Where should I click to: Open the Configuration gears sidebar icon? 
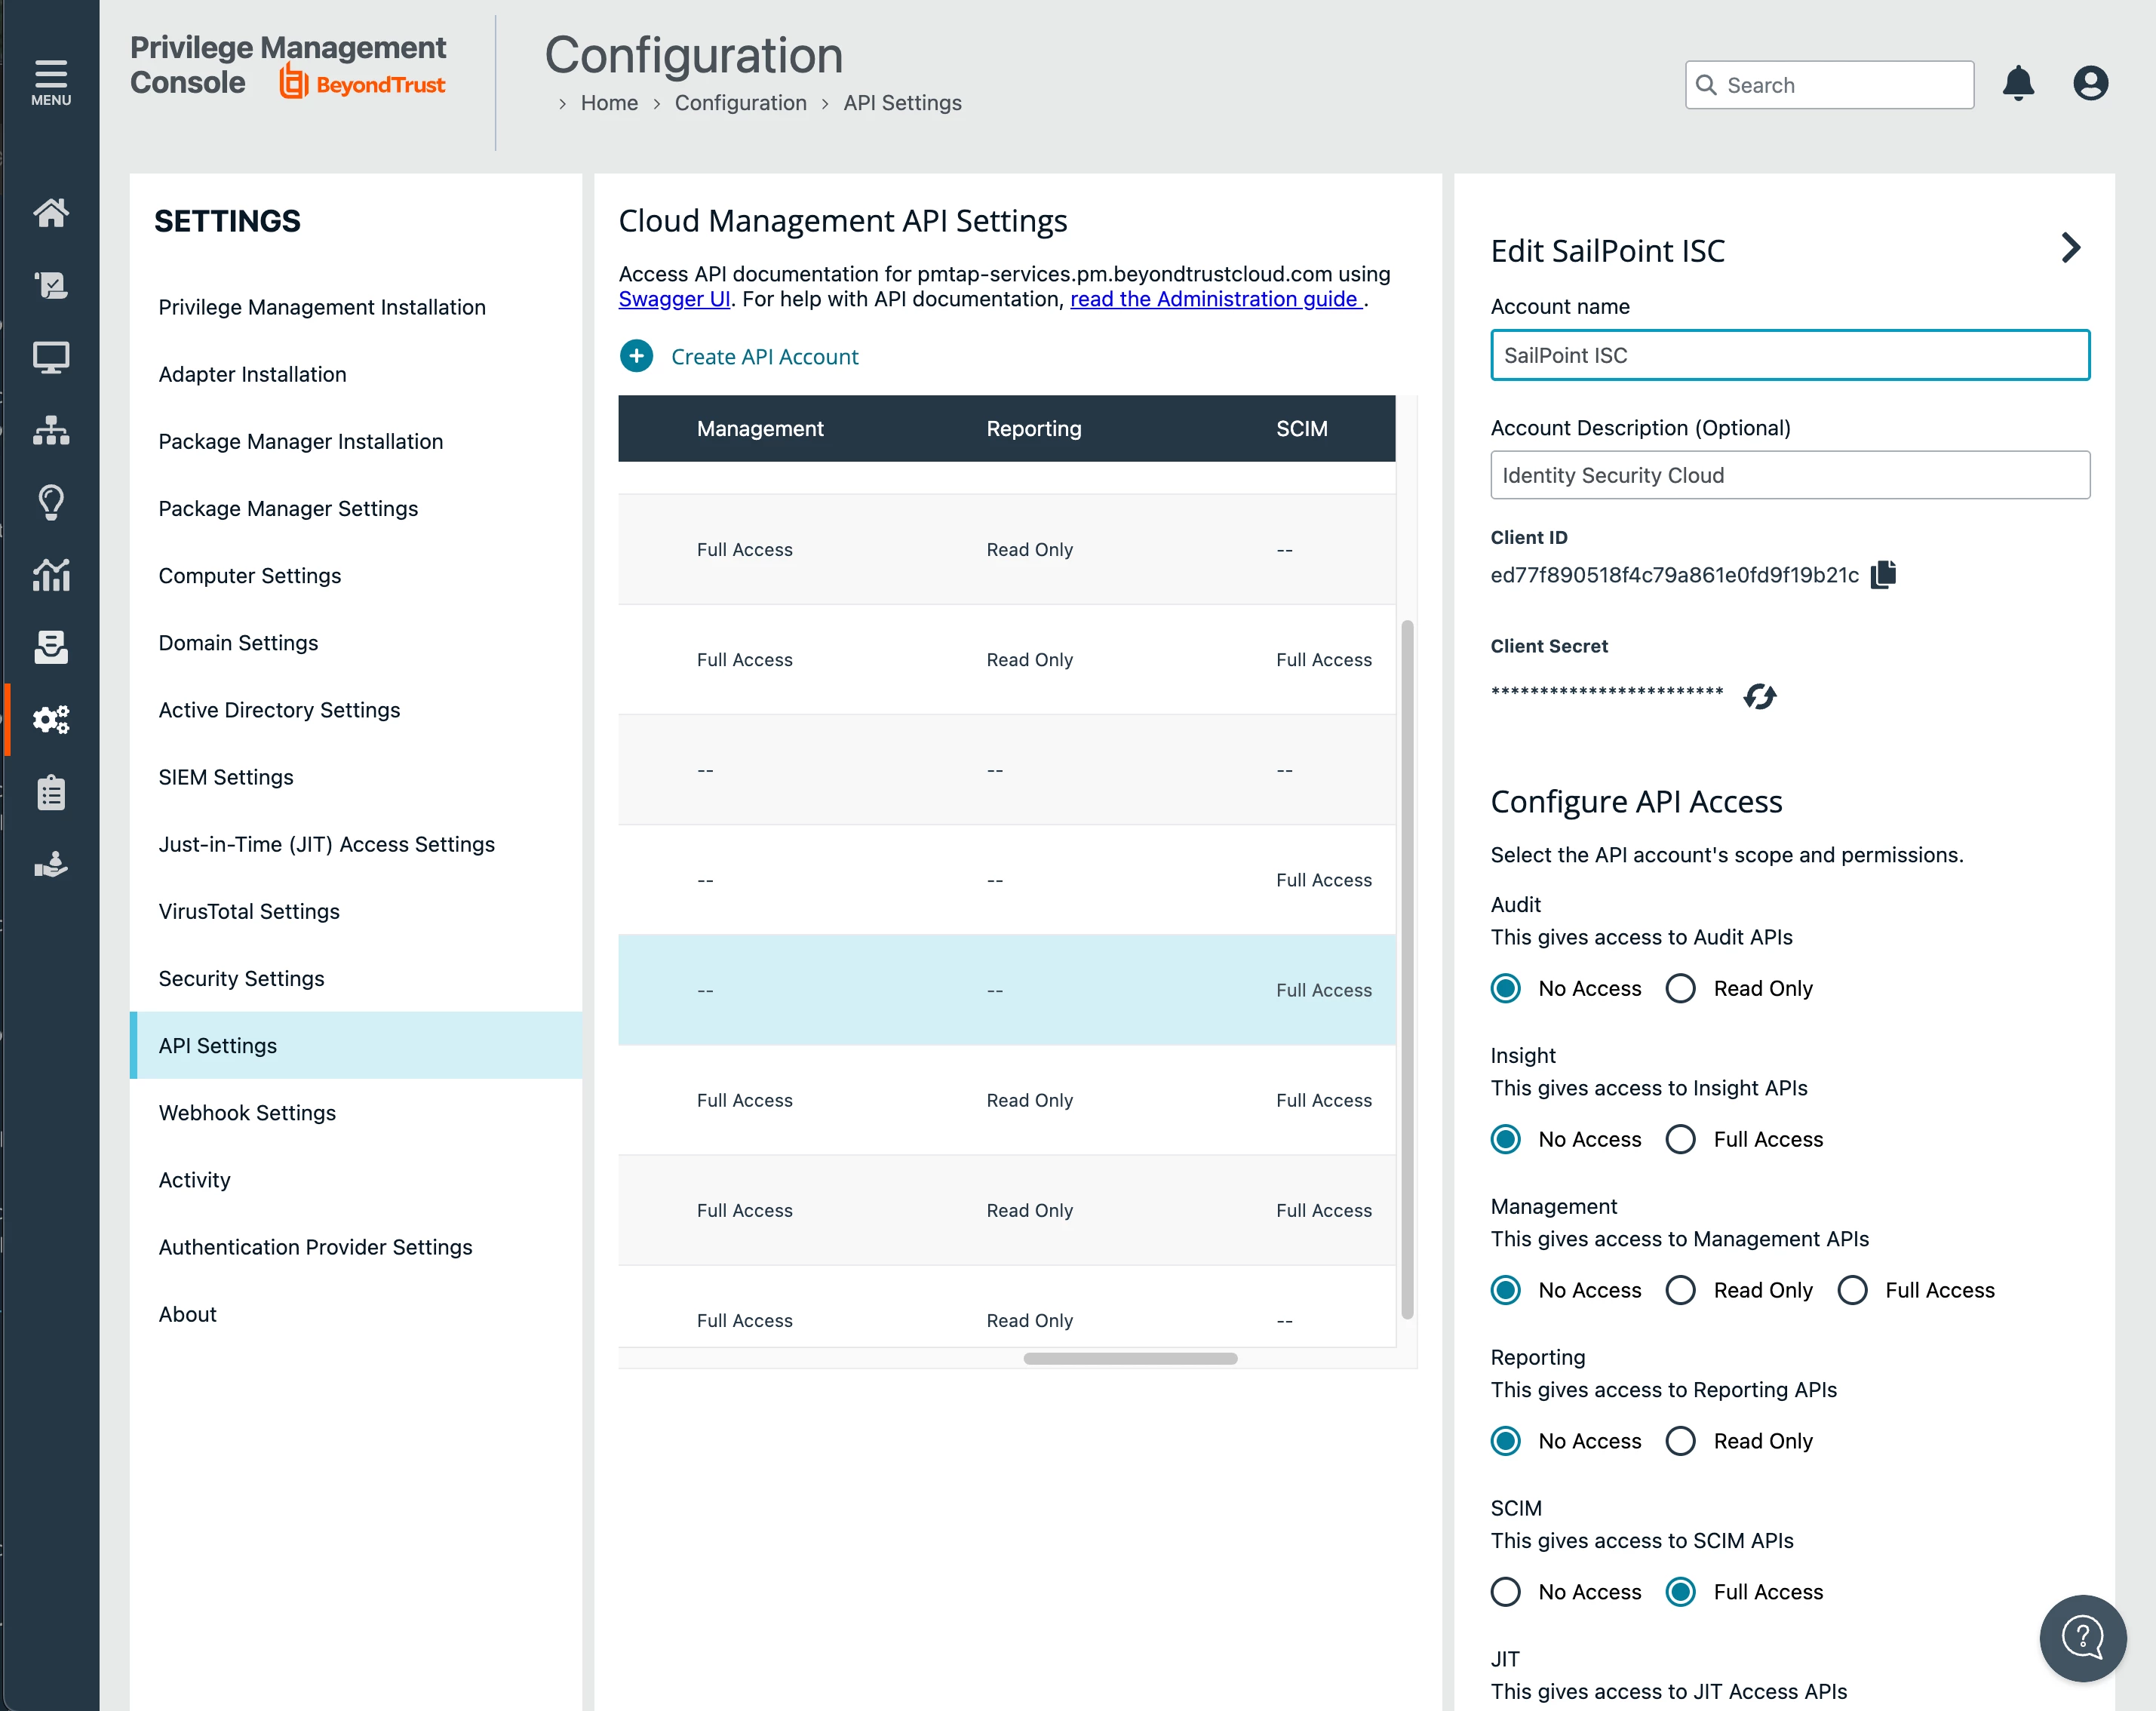[x=51, y=719]
